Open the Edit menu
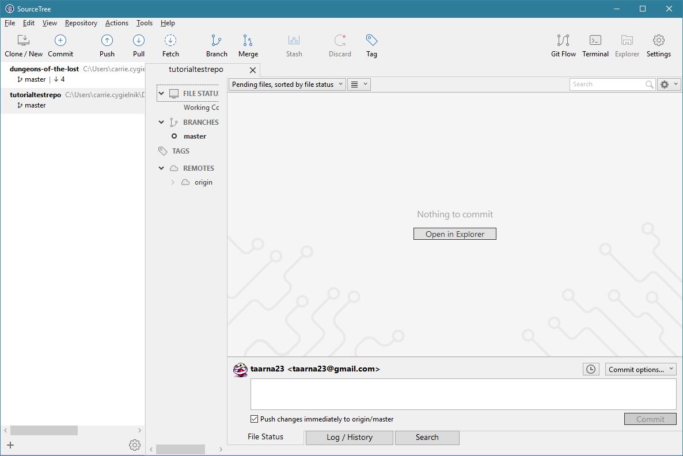The image size is (683, 456). (x=29, y=23)
